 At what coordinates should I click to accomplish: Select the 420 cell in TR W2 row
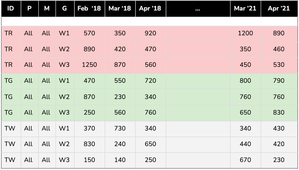click(120, 49)
